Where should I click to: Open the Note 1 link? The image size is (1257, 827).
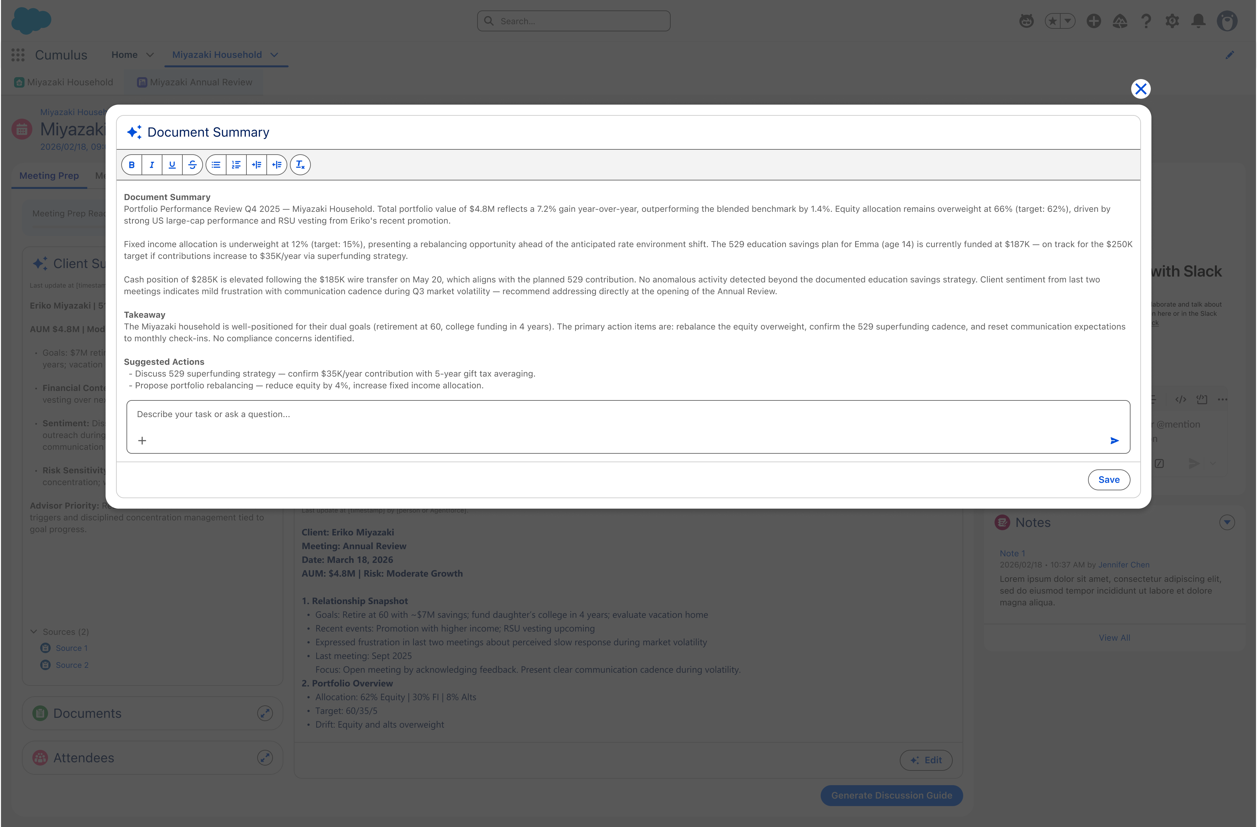1012,553
